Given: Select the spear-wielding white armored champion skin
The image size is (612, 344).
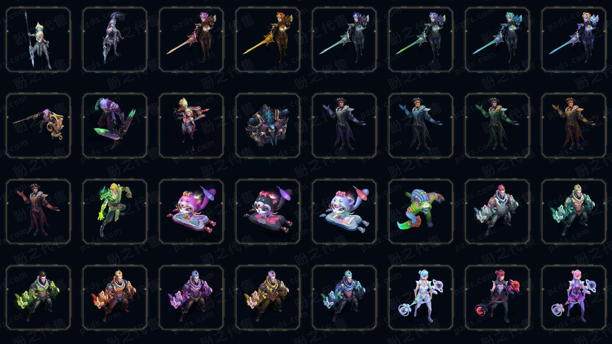Looking at the screenshot, I should pos(38,40).
